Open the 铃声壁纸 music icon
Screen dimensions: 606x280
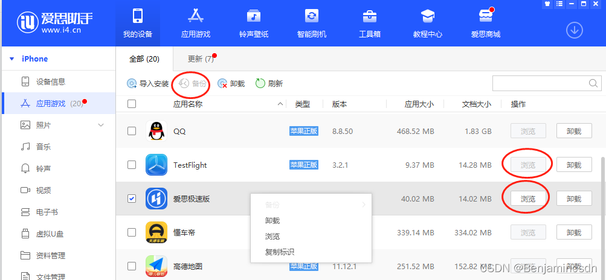(254, 16)
